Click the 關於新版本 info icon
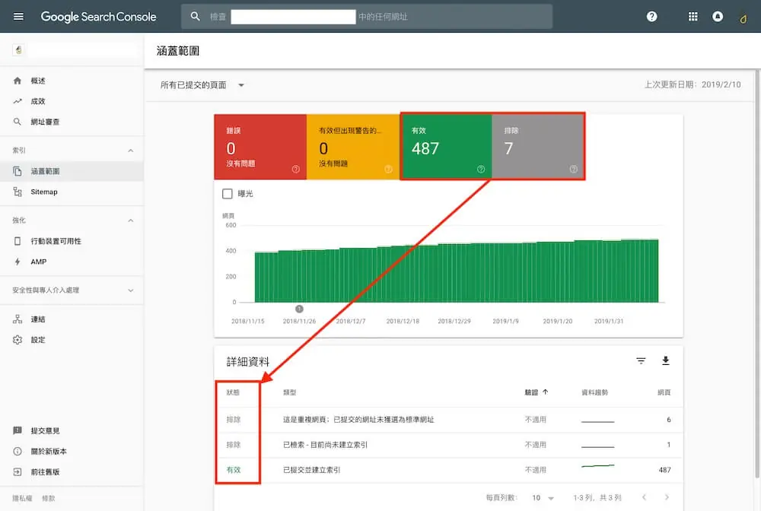 point(18,452)
